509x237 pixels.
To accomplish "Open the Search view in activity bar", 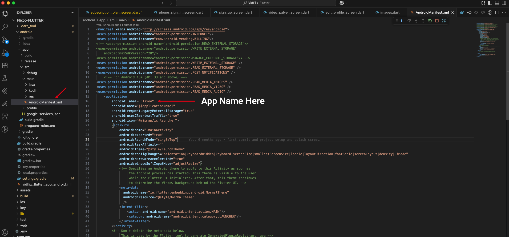I will click(x=5, y=27).
